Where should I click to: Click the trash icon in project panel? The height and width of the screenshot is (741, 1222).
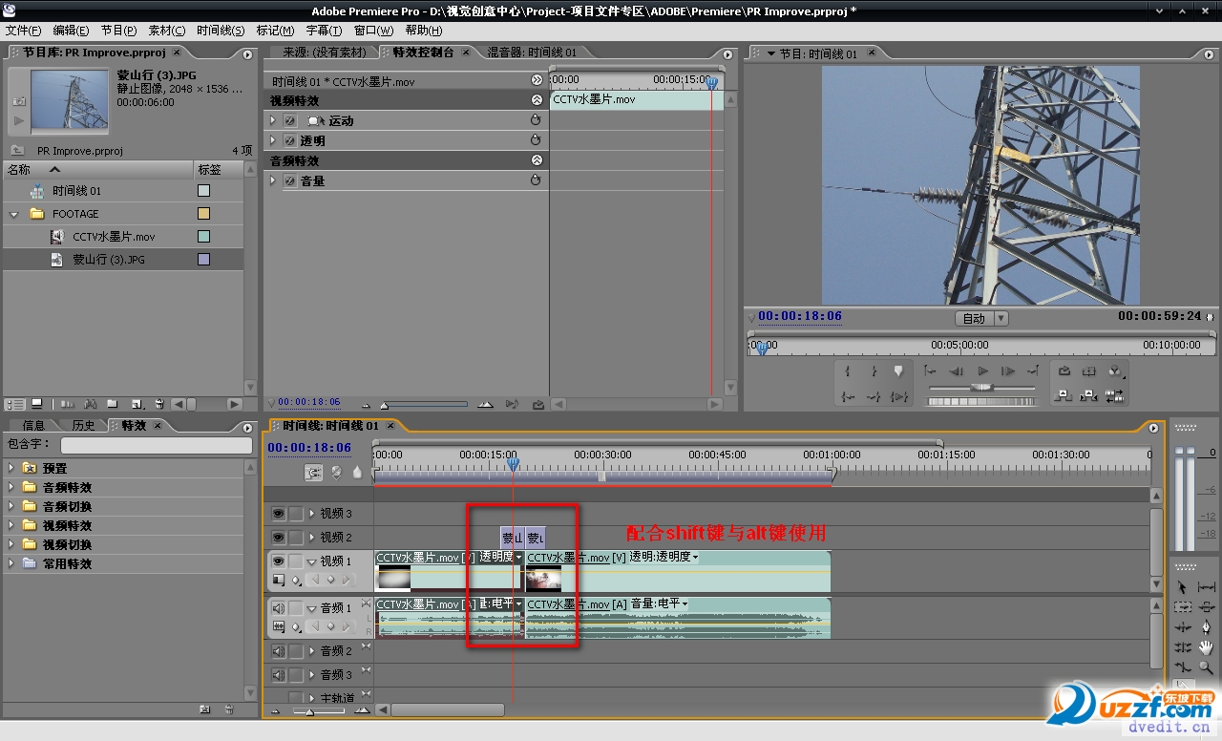pos(159,404)
